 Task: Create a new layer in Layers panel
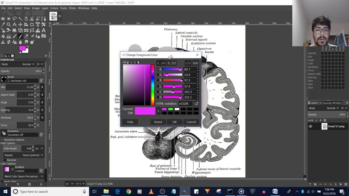click(310, 184)
